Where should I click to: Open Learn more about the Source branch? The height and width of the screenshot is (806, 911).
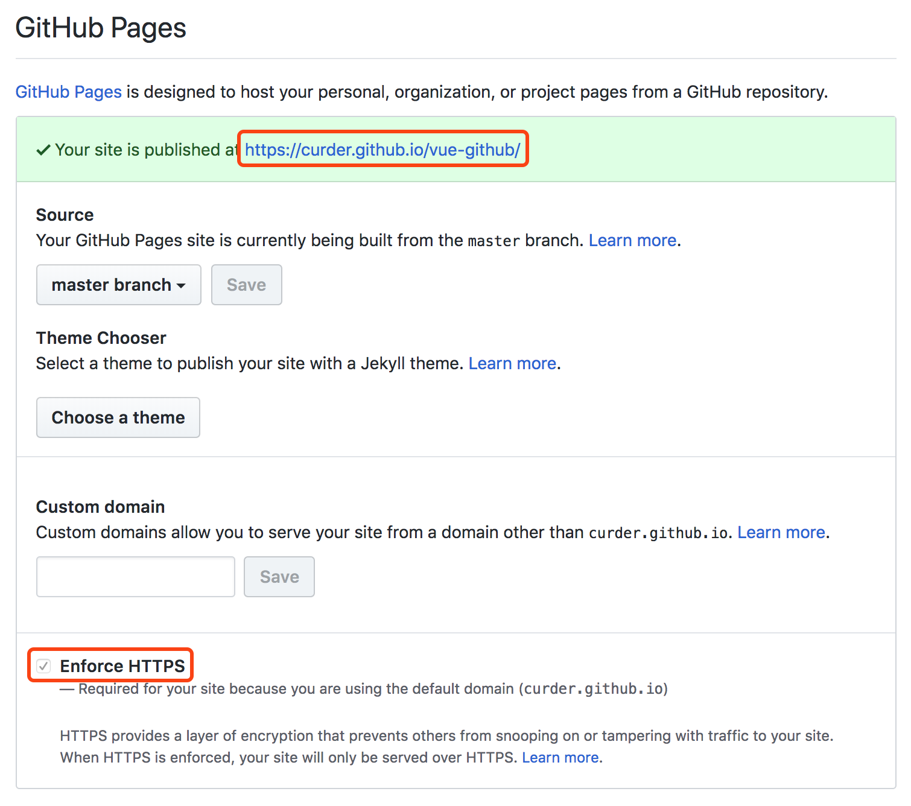(x=632, y=240)
